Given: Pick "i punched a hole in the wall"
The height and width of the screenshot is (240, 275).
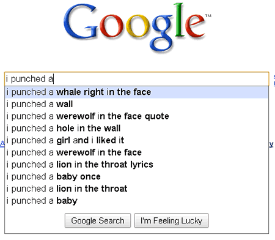Looking at the screenshot, I should pyautogui.click(x=136, y=129).
